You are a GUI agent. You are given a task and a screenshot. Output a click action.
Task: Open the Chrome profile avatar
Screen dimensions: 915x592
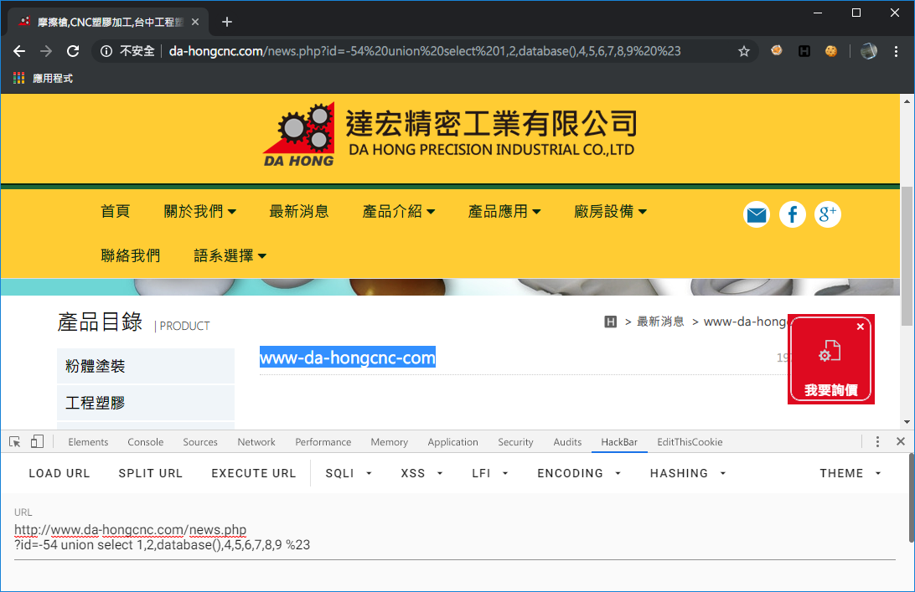[868, 51]
